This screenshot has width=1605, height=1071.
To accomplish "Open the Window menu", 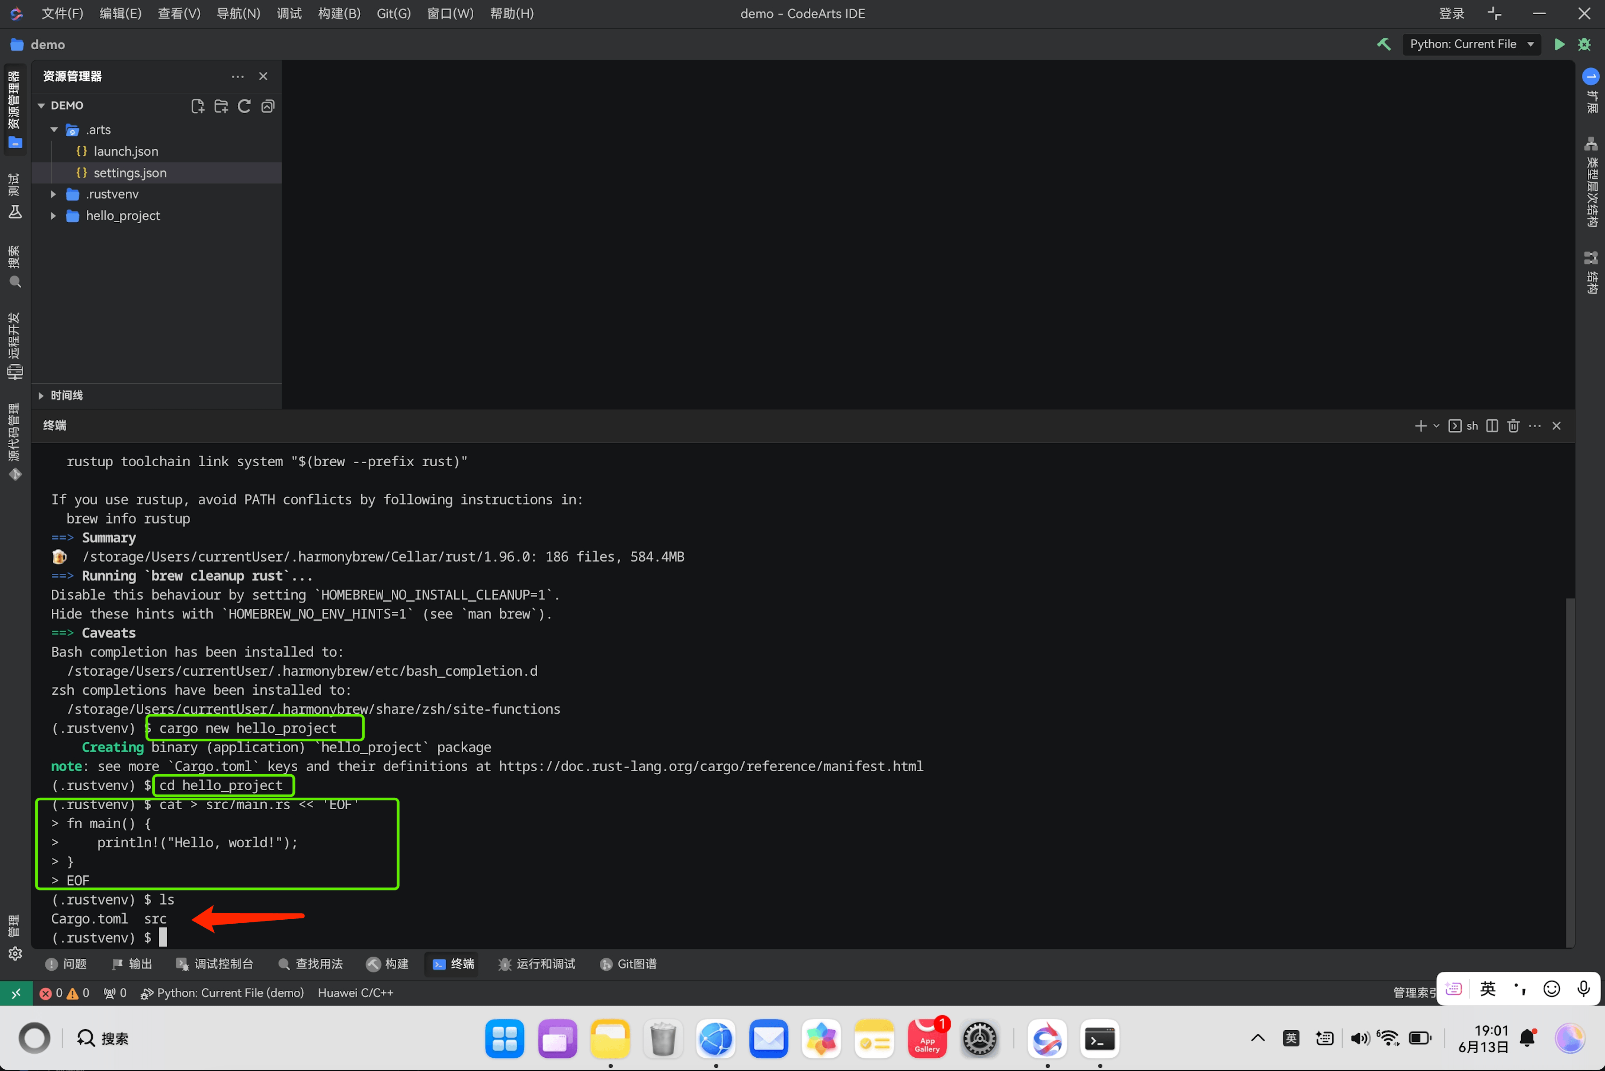I will click(x=450, y=14).
